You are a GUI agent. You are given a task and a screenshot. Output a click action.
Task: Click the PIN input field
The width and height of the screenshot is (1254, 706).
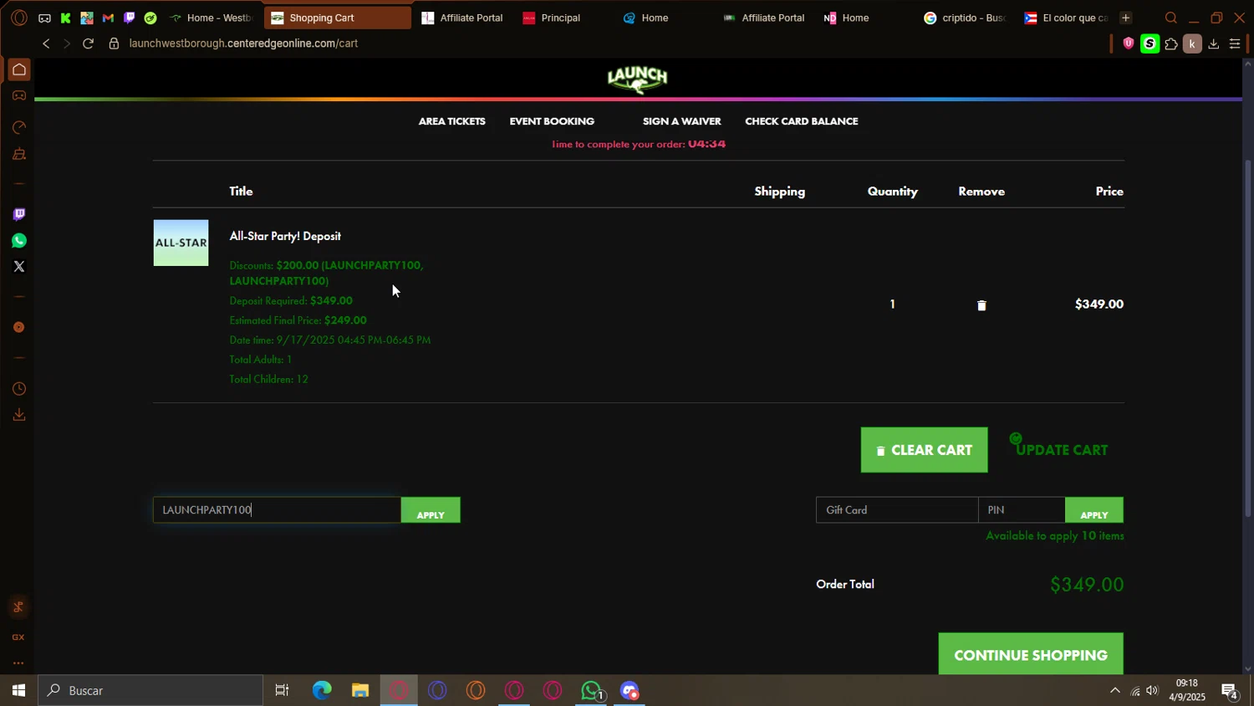(1022, 510)
